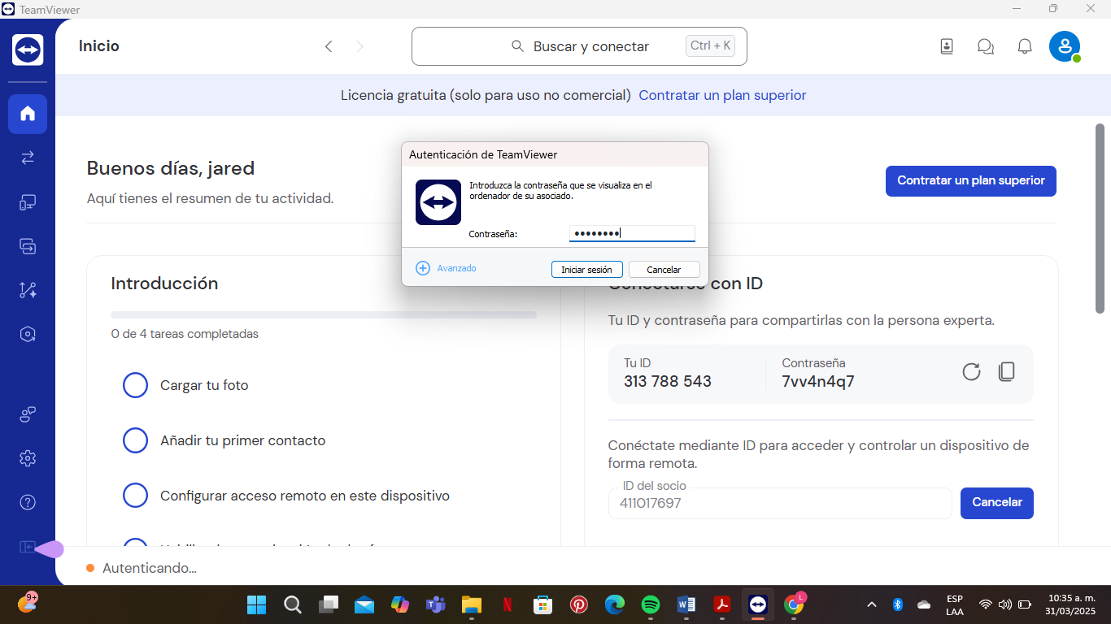Open the Home icon in sidebar

coord(28,114)
